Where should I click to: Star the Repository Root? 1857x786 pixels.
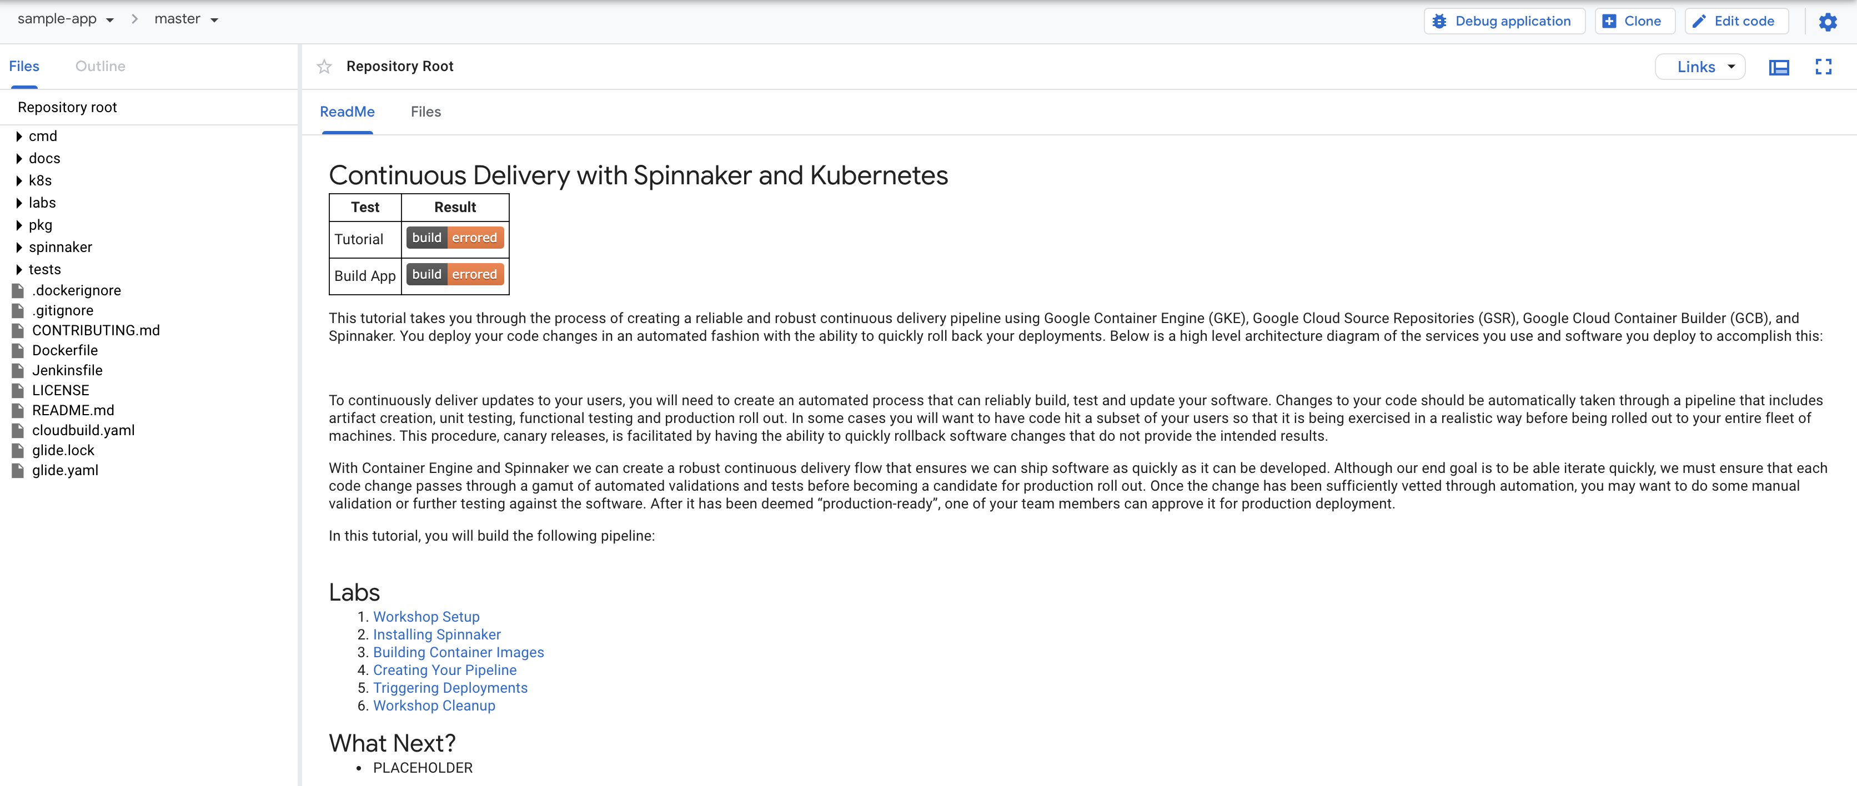[x=324, y=67]
